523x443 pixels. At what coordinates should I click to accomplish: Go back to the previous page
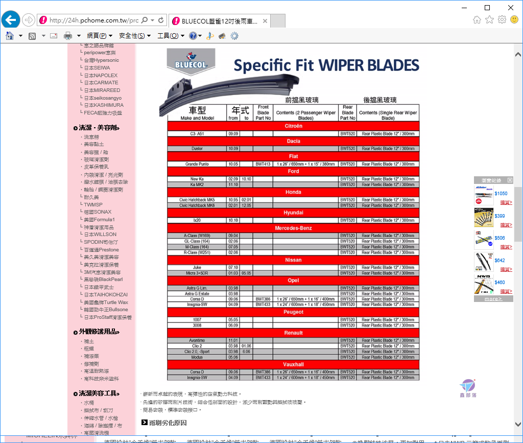pyautogui.click(x=11, y=20)
